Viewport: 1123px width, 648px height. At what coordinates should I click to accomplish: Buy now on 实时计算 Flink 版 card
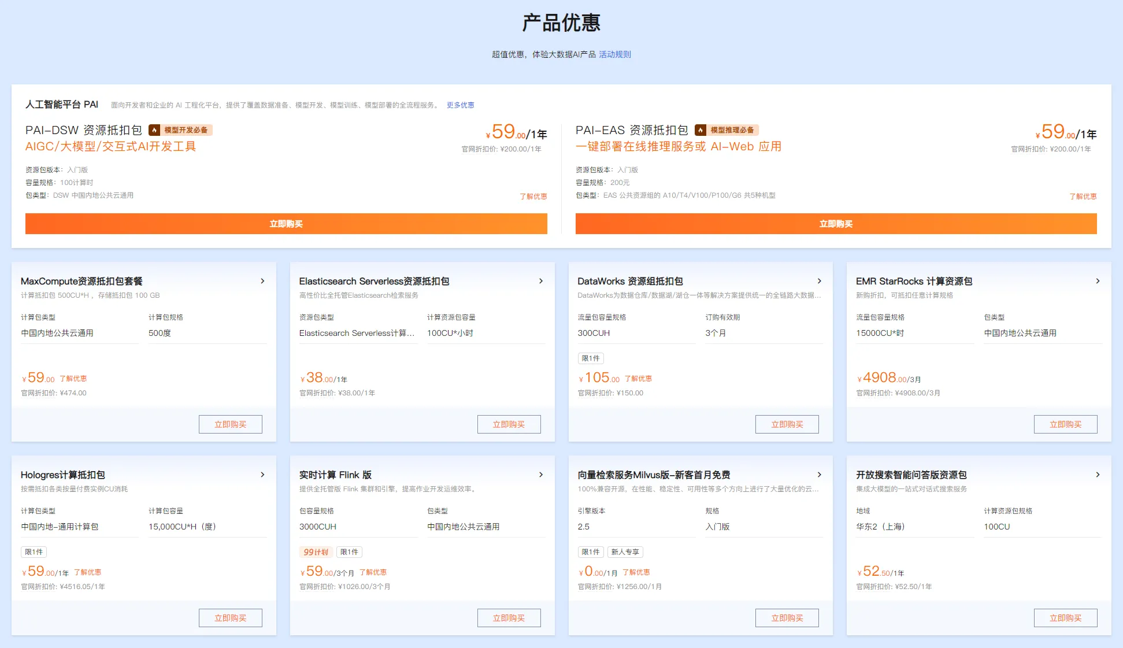pyautogui.click(x=509, y=618)
